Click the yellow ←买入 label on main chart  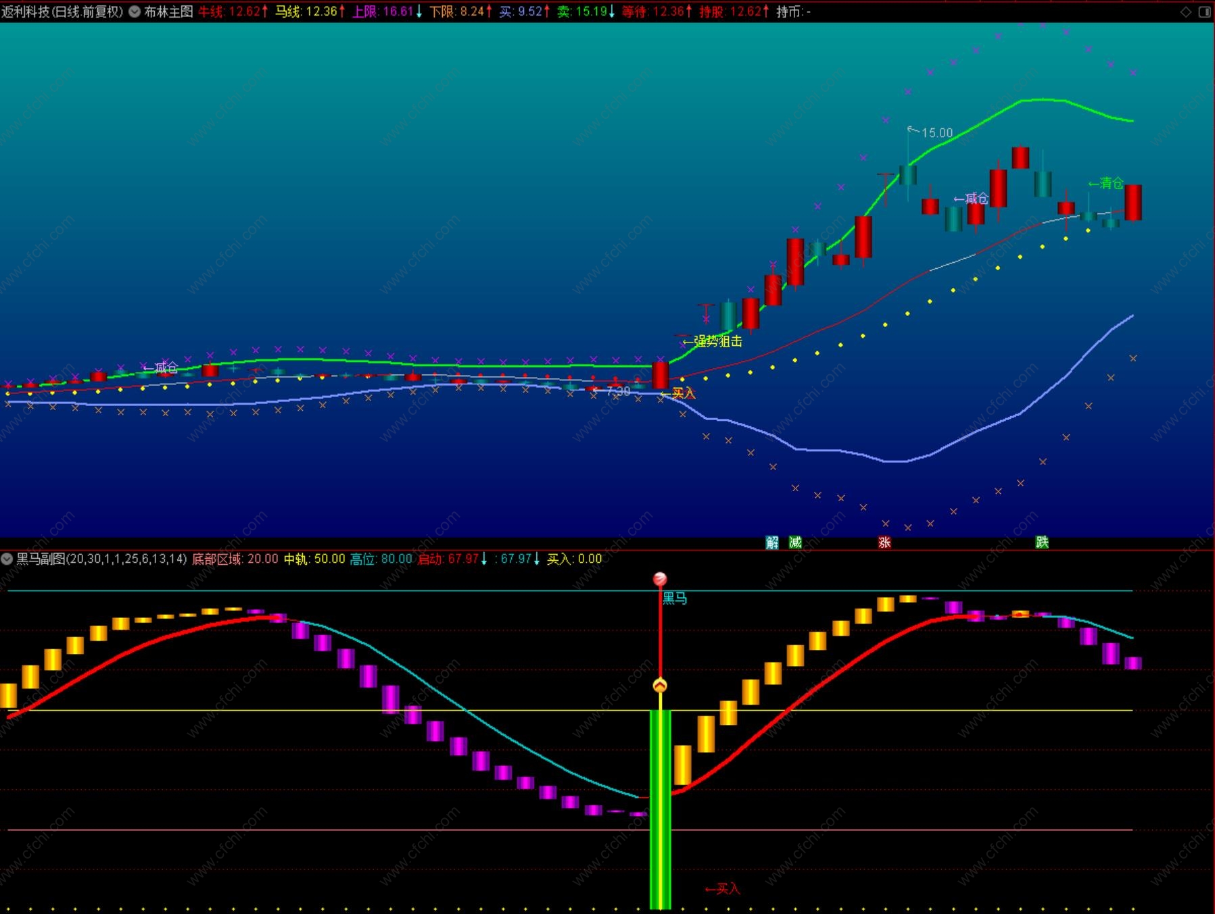click(x=677, y=393)
